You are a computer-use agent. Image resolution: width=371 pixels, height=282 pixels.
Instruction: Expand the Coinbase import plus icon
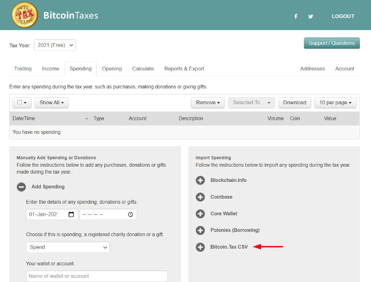pos(200,197)
